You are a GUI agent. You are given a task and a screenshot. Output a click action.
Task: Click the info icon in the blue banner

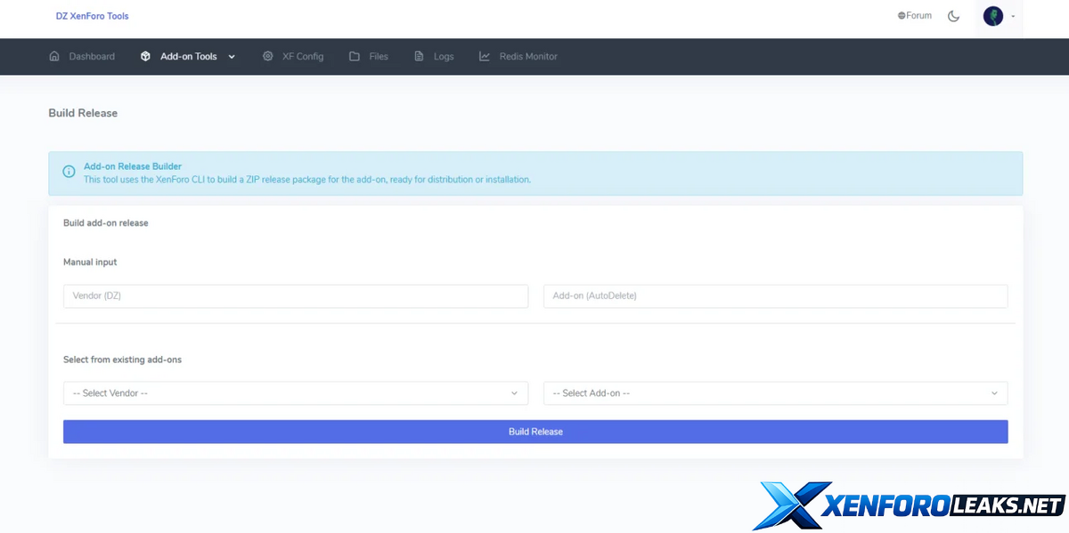(69, 173)
